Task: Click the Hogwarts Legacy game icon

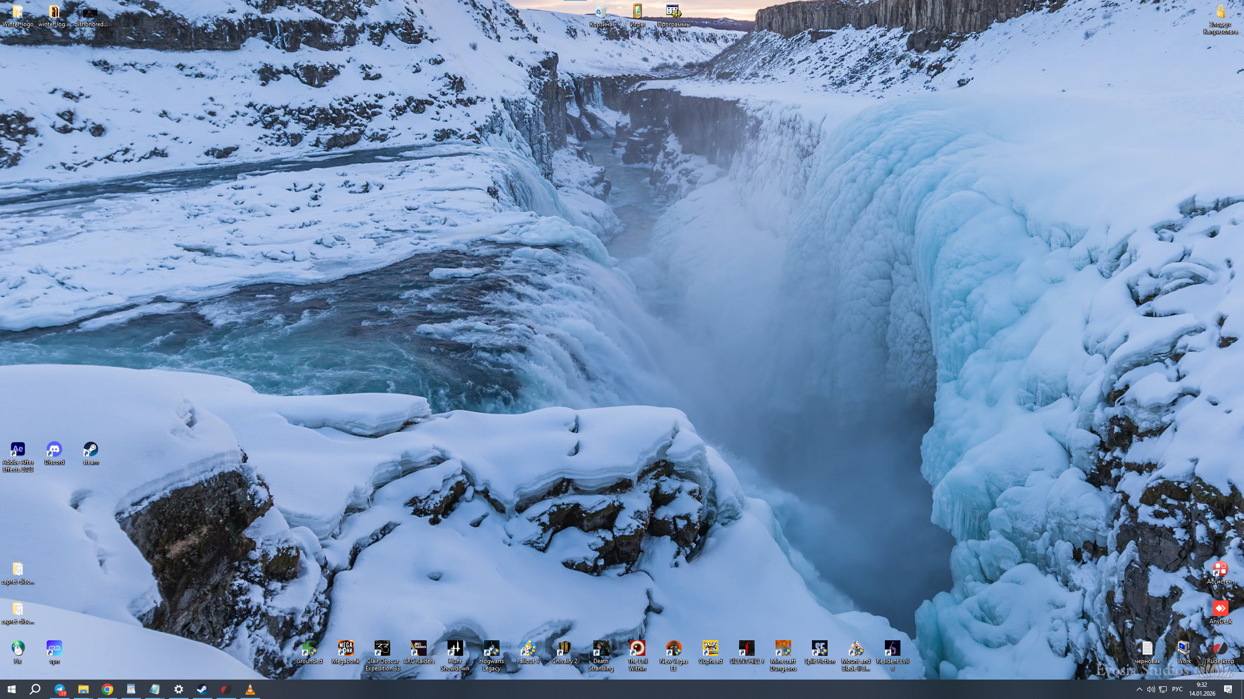Action: 491,649
